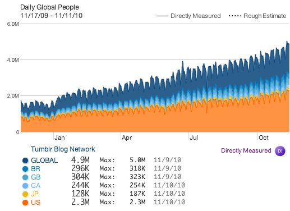
Task: Select the GLOBAL series label
Action: coord(44,160)
